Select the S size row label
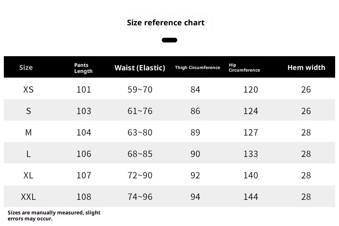Image resolution: width=339 pixels, height=226 pixels. 28,111
